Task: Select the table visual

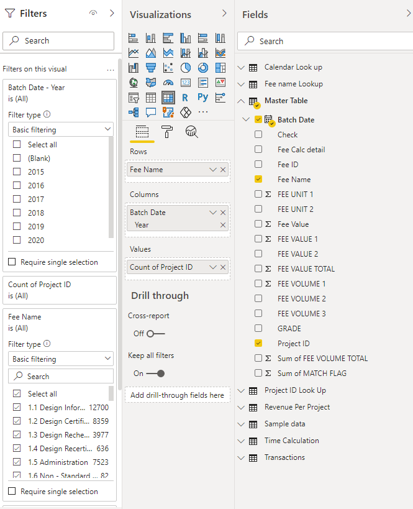Action: click(150, 98)
